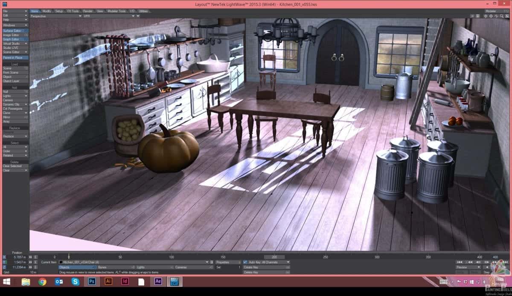Open After Effects taskbar icon
This screenshot has width=512, height=296.
click(158, 282)
